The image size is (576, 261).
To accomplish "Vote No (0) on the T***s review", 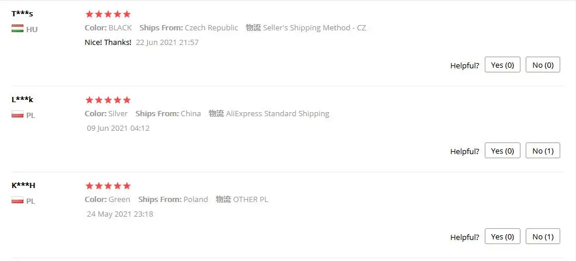I will (x=543, y=65).
